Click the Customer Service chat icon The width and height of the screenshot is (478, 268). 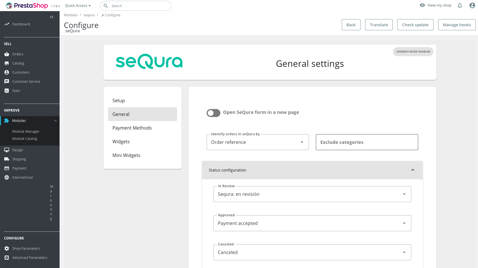7,82
